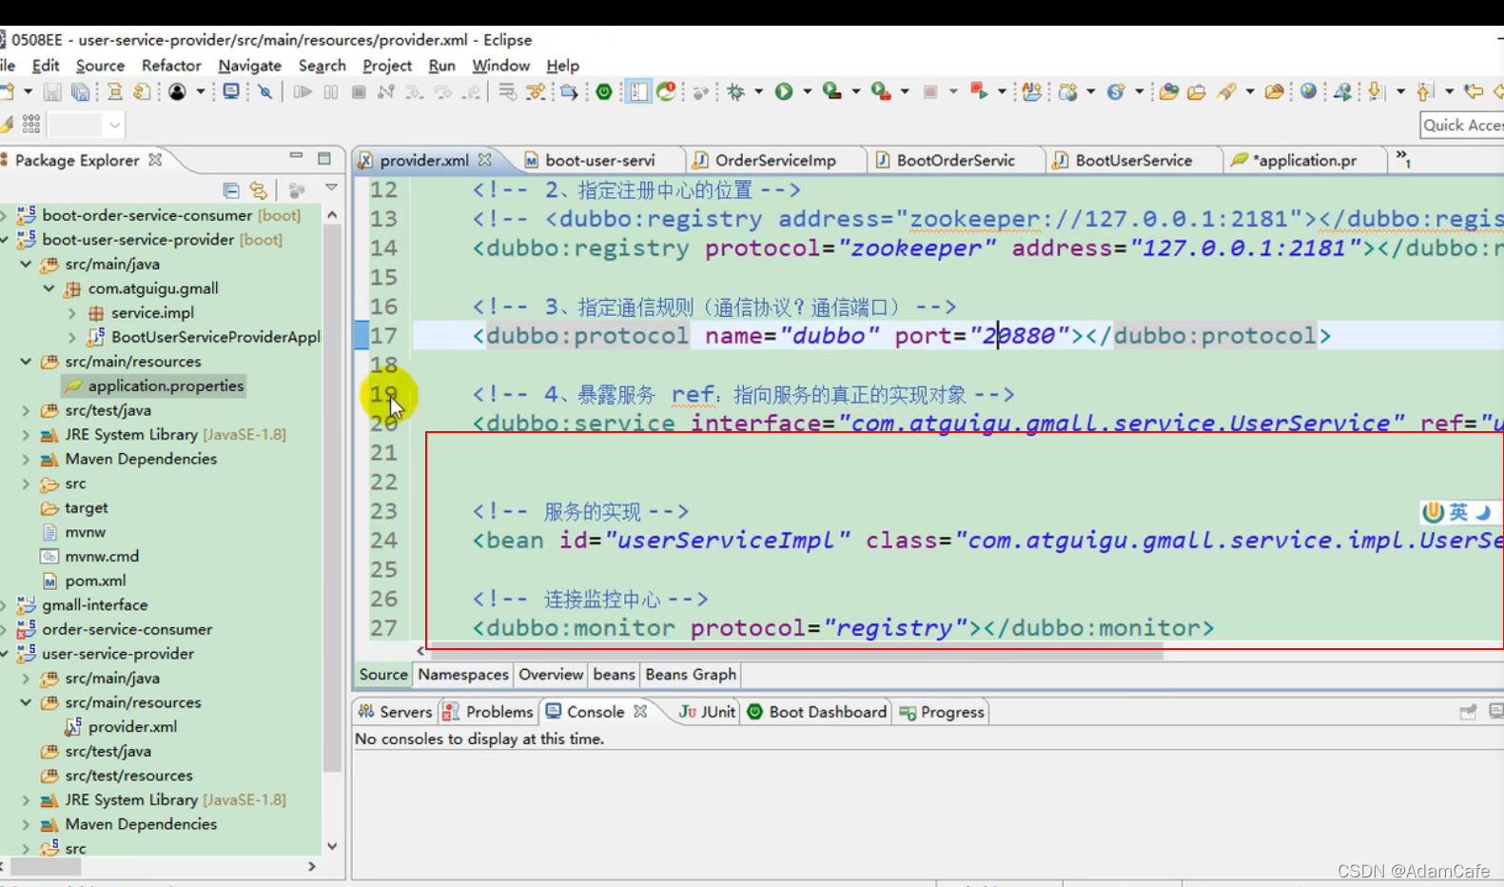The image size is (1504, 887).
Task: Minimize the Package Explorer view
Action: click(x=296, y=156)
